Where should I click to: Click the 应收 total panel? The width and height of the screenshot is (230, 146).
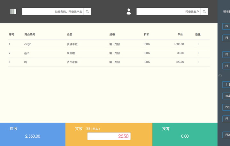[33, 133]
